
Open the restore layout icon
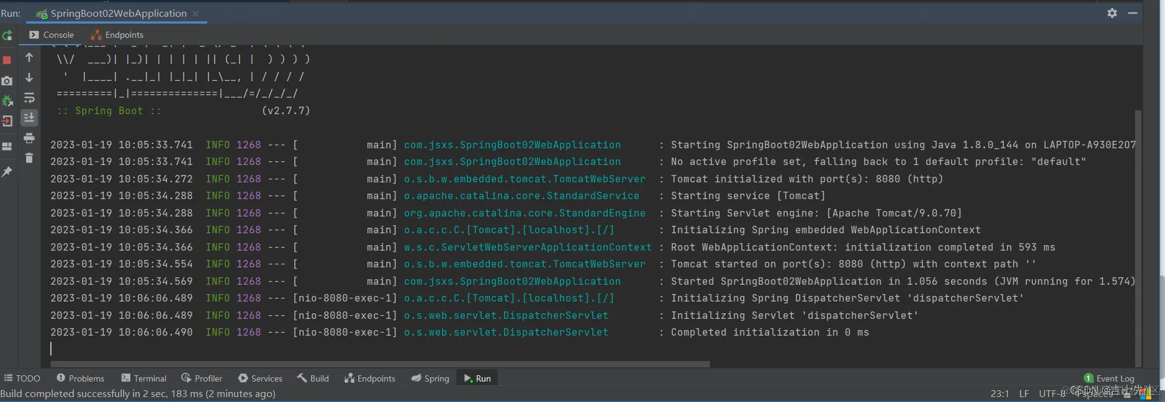7,146
